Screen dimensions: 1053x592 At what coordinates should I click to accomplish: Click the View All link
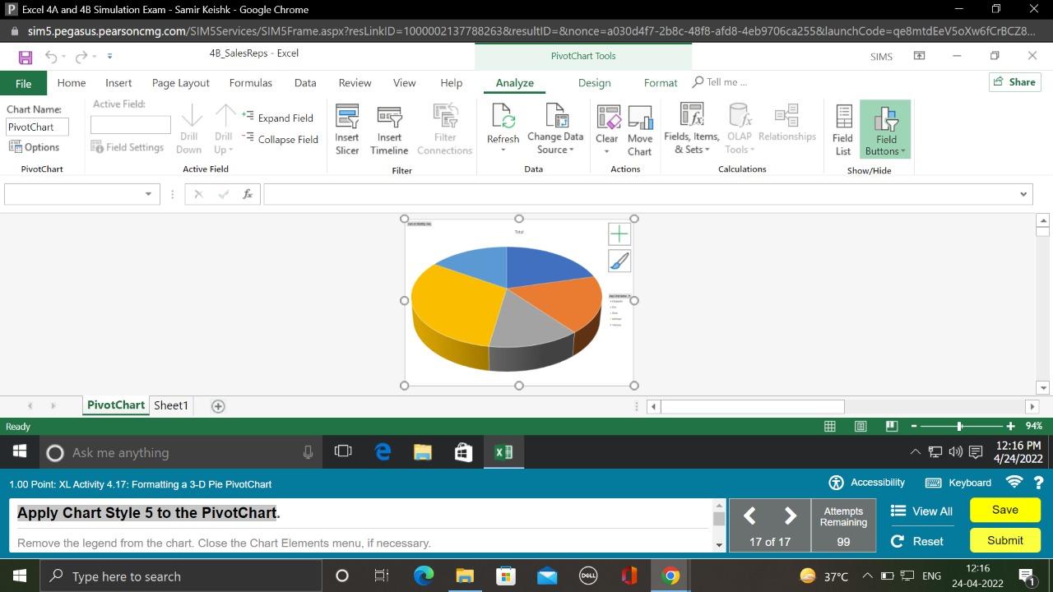[921, 511]
